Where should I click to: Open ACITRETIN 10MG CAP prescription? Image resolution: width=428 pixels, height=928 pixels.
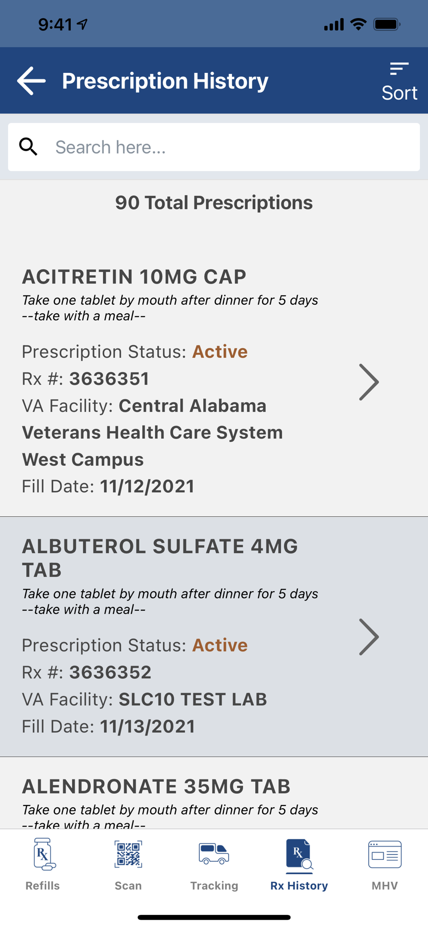[x=134, y=277]
